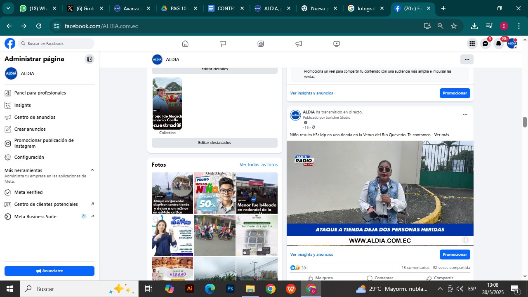
Task: Open Chrome media control icon
Action: [489, 26]
